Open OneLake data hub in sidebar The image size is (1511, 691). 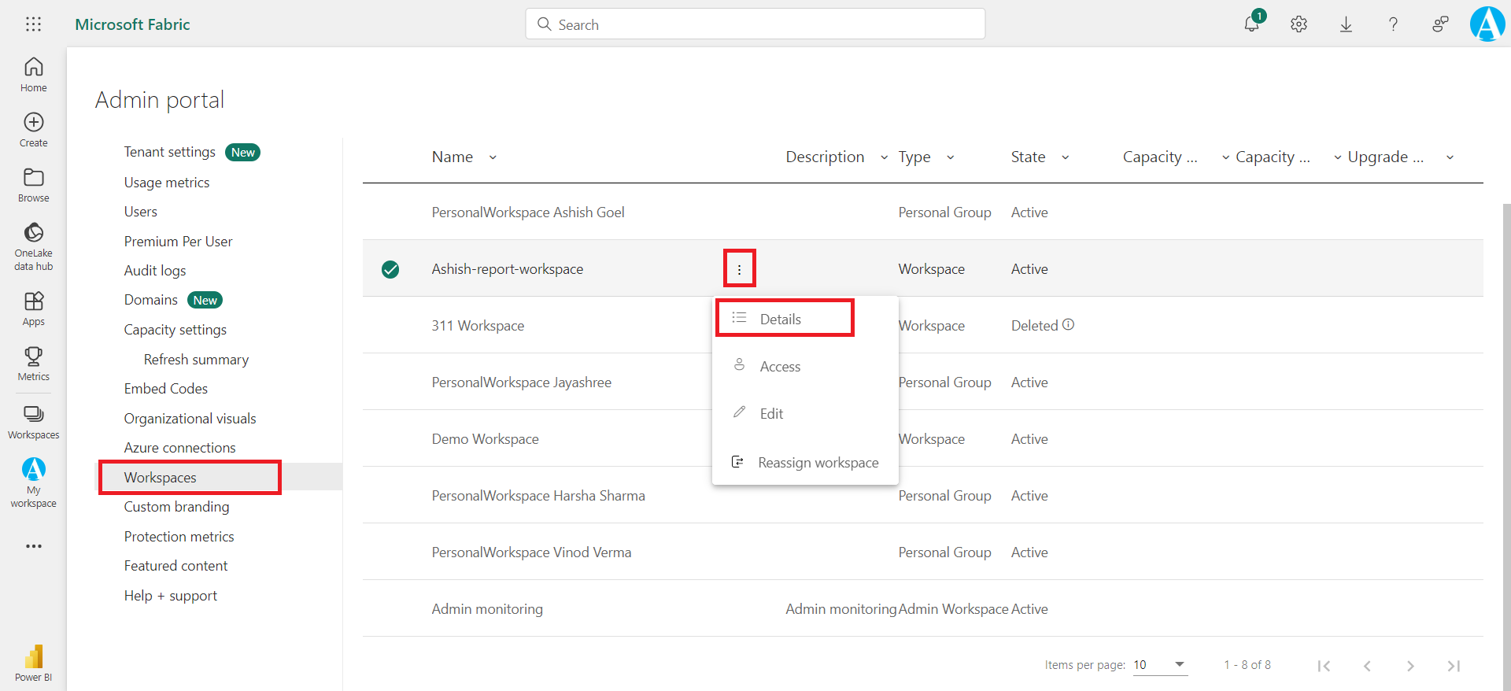click(33, 246)
